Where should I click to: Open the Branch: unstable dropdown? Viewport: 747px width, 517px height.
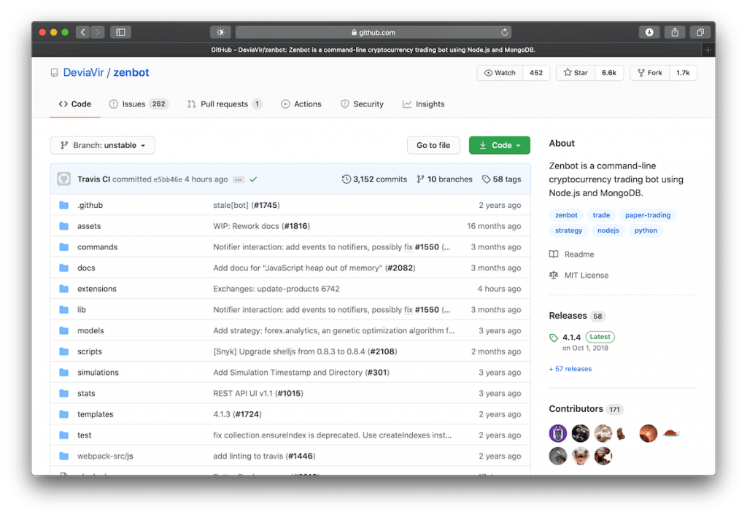102,145
